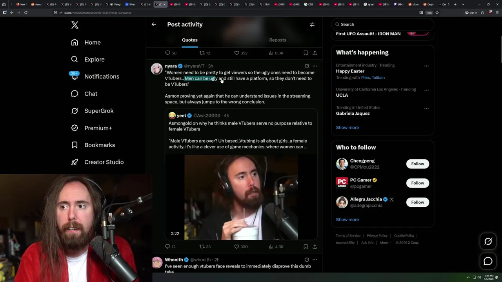The image size is (502, 282).
Task: Reply to the post with 50 replies
Action: (171, 53)
